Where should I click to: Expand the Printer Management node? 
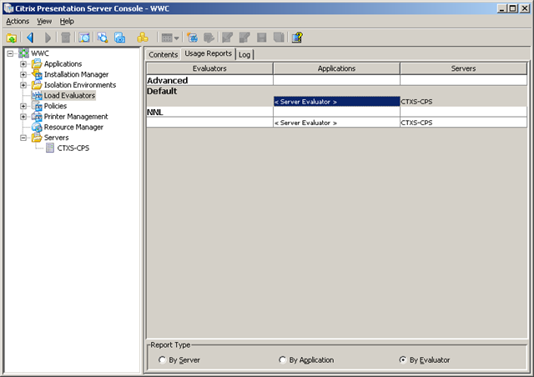[x=23, y=117]
